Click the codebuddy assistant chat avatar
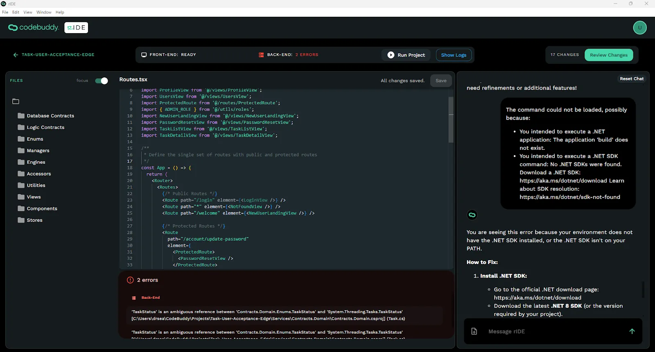The image size is (655, 352). coord(472,215)
